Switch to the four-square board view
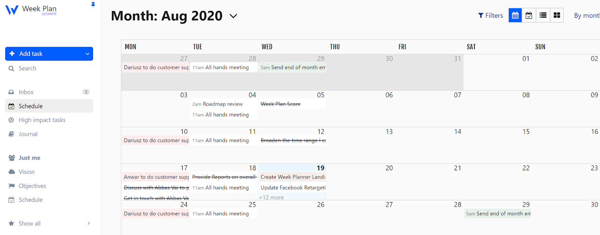Image resolution: width=600 pixels, height=235 pixels. 557,15
